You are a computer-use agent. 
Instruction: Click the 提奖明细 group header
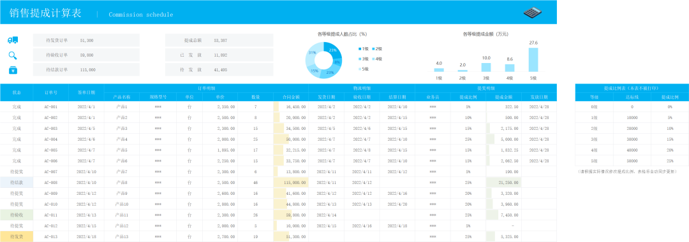coord(485,88)
